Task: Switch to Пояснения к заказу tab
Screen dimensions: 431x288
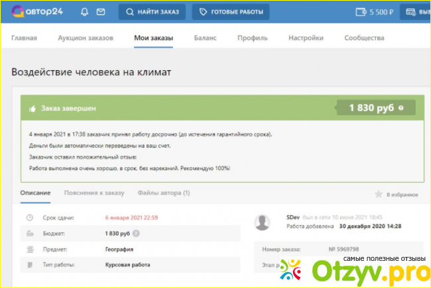Action: point(93,193)
